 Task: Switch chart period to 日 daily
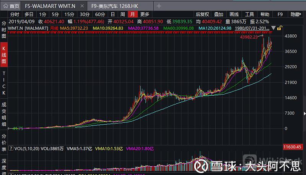click(x=112, y=14)
